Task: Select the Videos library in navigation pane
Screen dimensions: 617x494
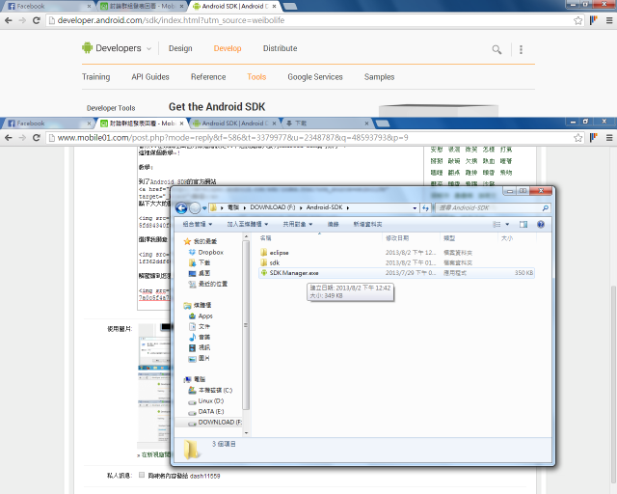Action: [200, 348]
